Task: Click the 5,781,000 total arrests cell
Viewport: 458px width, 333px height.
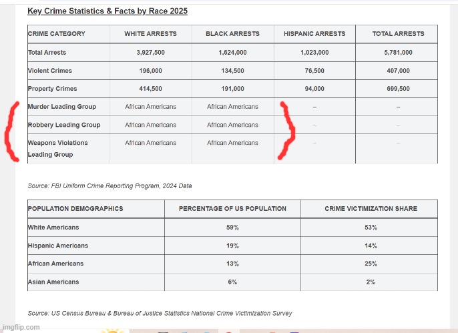Action: [397, 53]
